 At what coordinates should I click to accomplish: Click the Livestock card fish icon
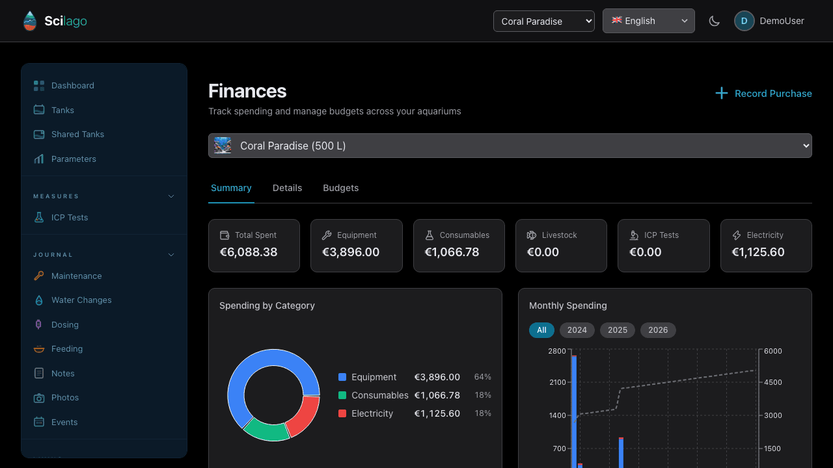point(532,235)
